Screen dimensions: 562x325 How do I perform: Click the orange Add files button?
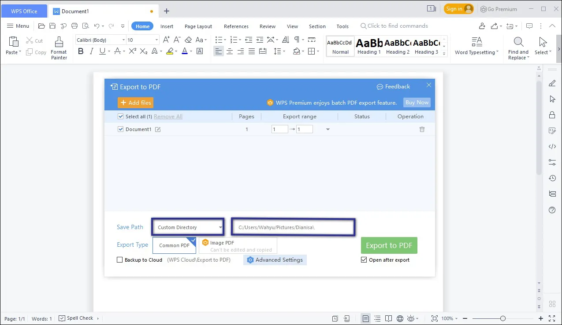[x=135, y=102]
